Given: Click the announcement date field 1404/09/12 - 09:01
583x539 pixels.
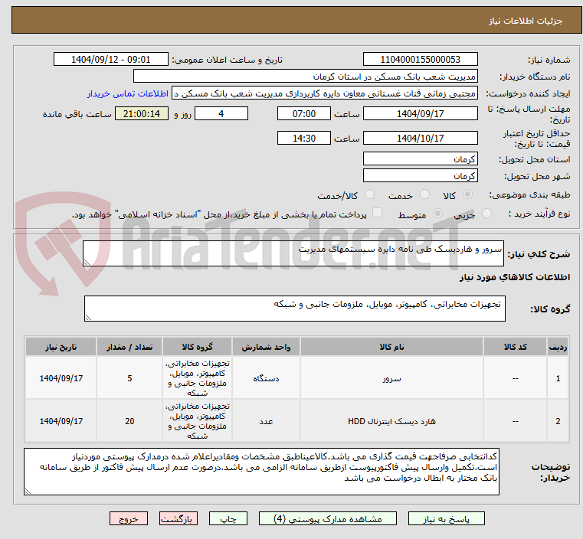Looking at the screenshot, I should click(x=111, y=60).
